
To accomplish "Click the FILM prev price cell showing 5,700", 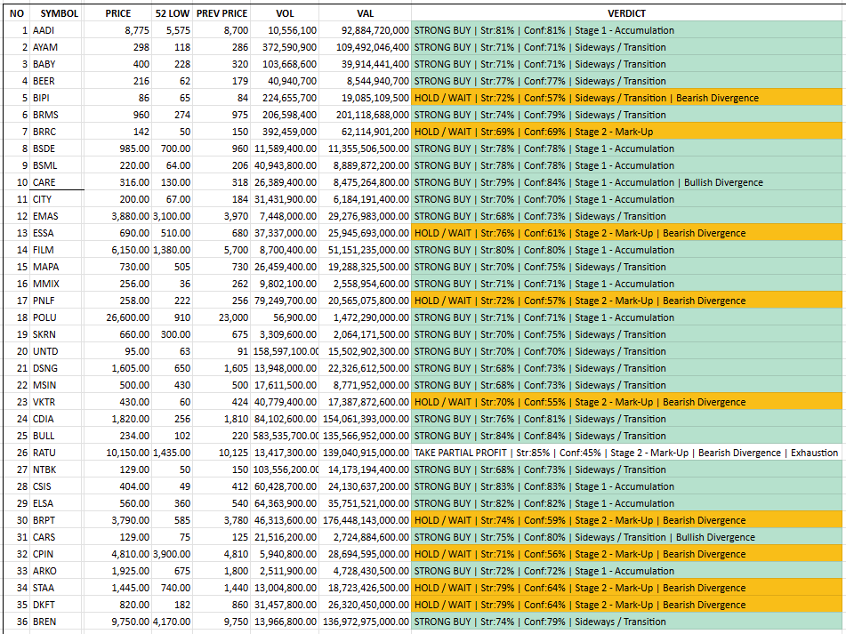I will pyautogui.click(x=222, y=250).
